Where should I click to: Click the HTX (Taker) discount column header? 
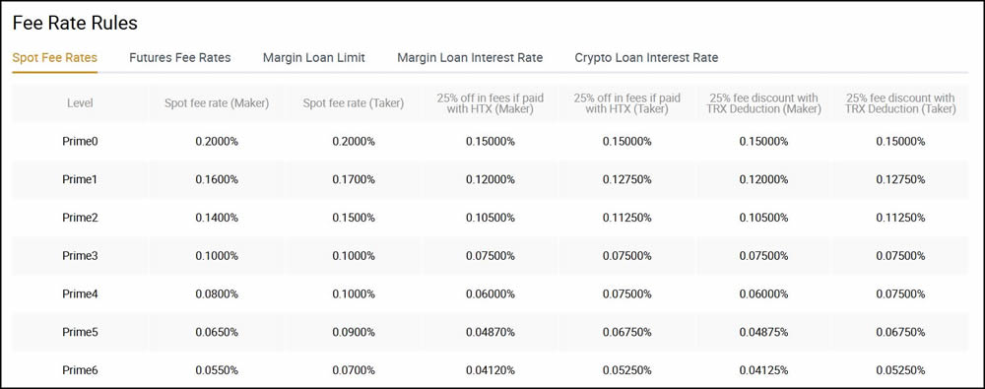pos(626,103)
